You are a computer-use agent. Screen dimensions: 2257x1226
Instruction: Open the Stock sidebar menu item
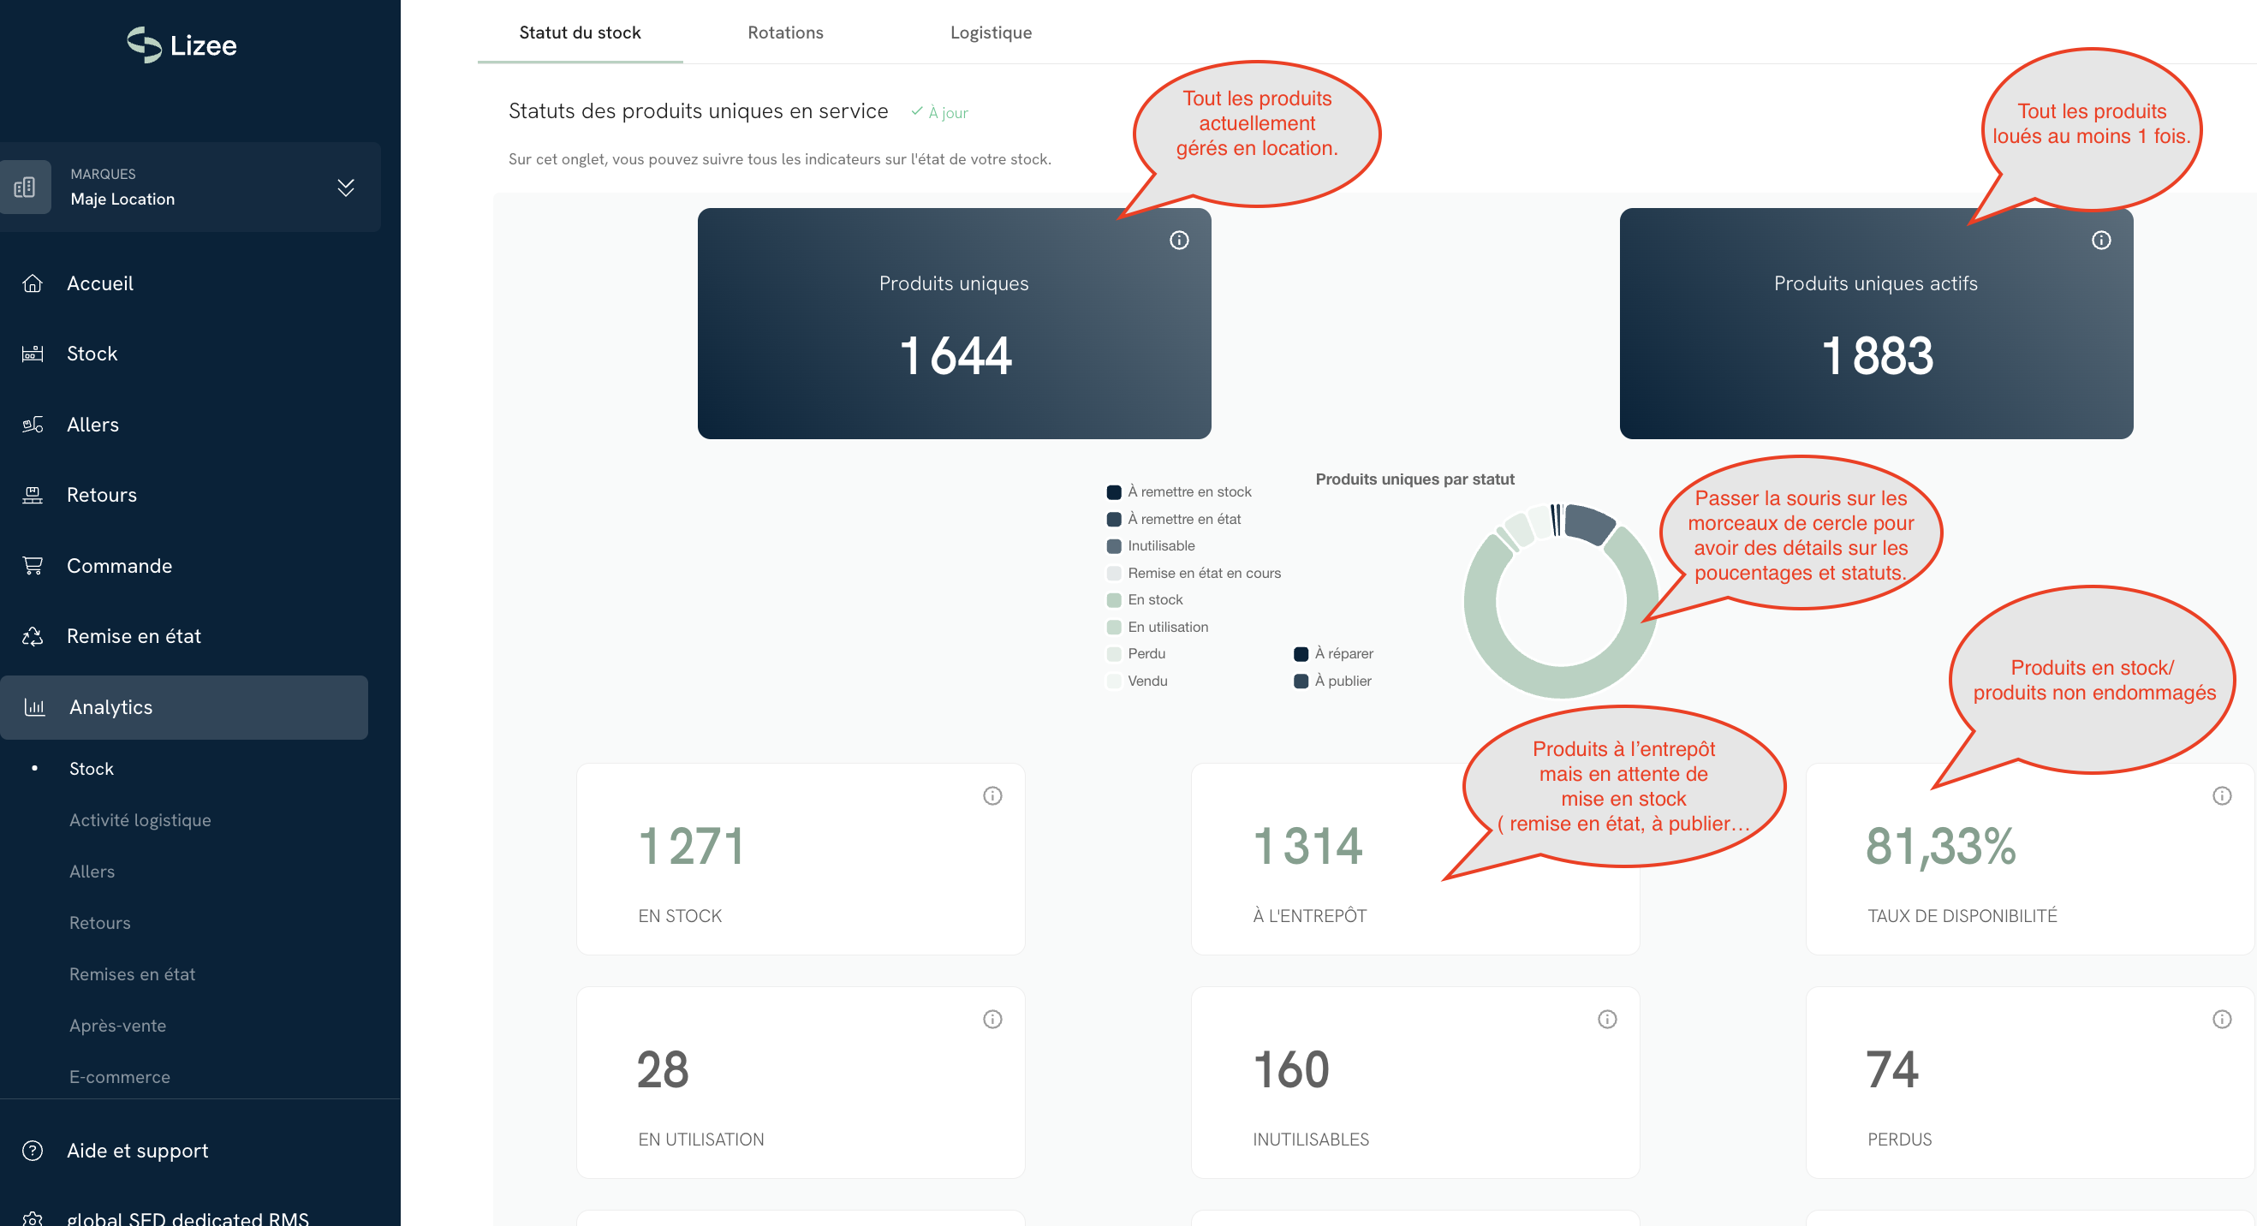pyautogui.click(x=91, y=354)
